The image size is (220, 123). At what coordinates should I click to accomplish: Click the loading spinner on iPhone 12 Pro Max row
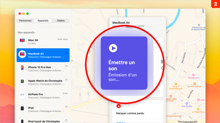(x=66, y=66)
